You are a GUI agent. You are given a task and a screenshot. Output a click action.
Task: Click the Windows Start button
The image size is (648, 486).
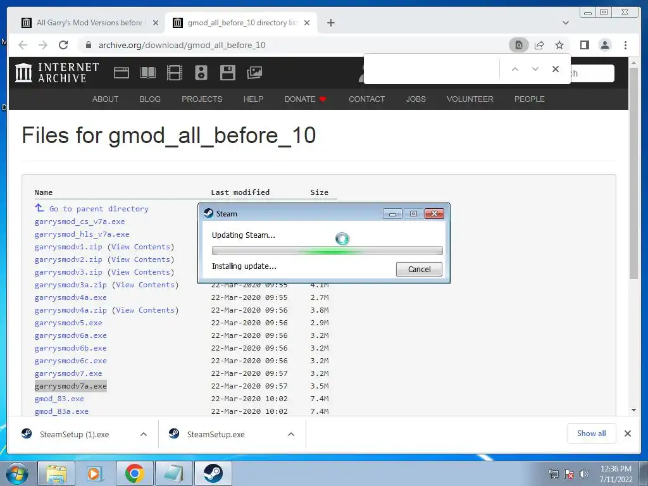[17, 473]
